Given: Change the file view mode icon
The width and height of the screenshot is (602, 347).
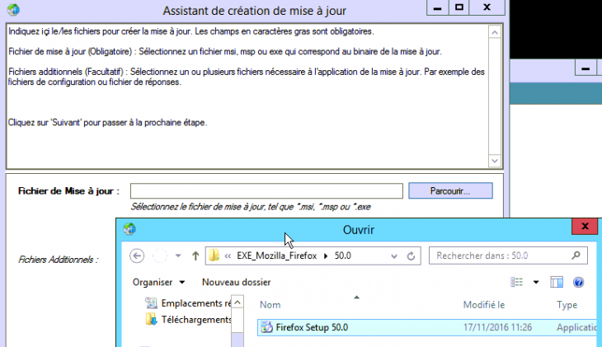Looking at the screenshot, I should tap(517, 282).
